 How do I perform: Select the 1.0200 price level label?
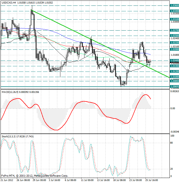pos(174,49)
